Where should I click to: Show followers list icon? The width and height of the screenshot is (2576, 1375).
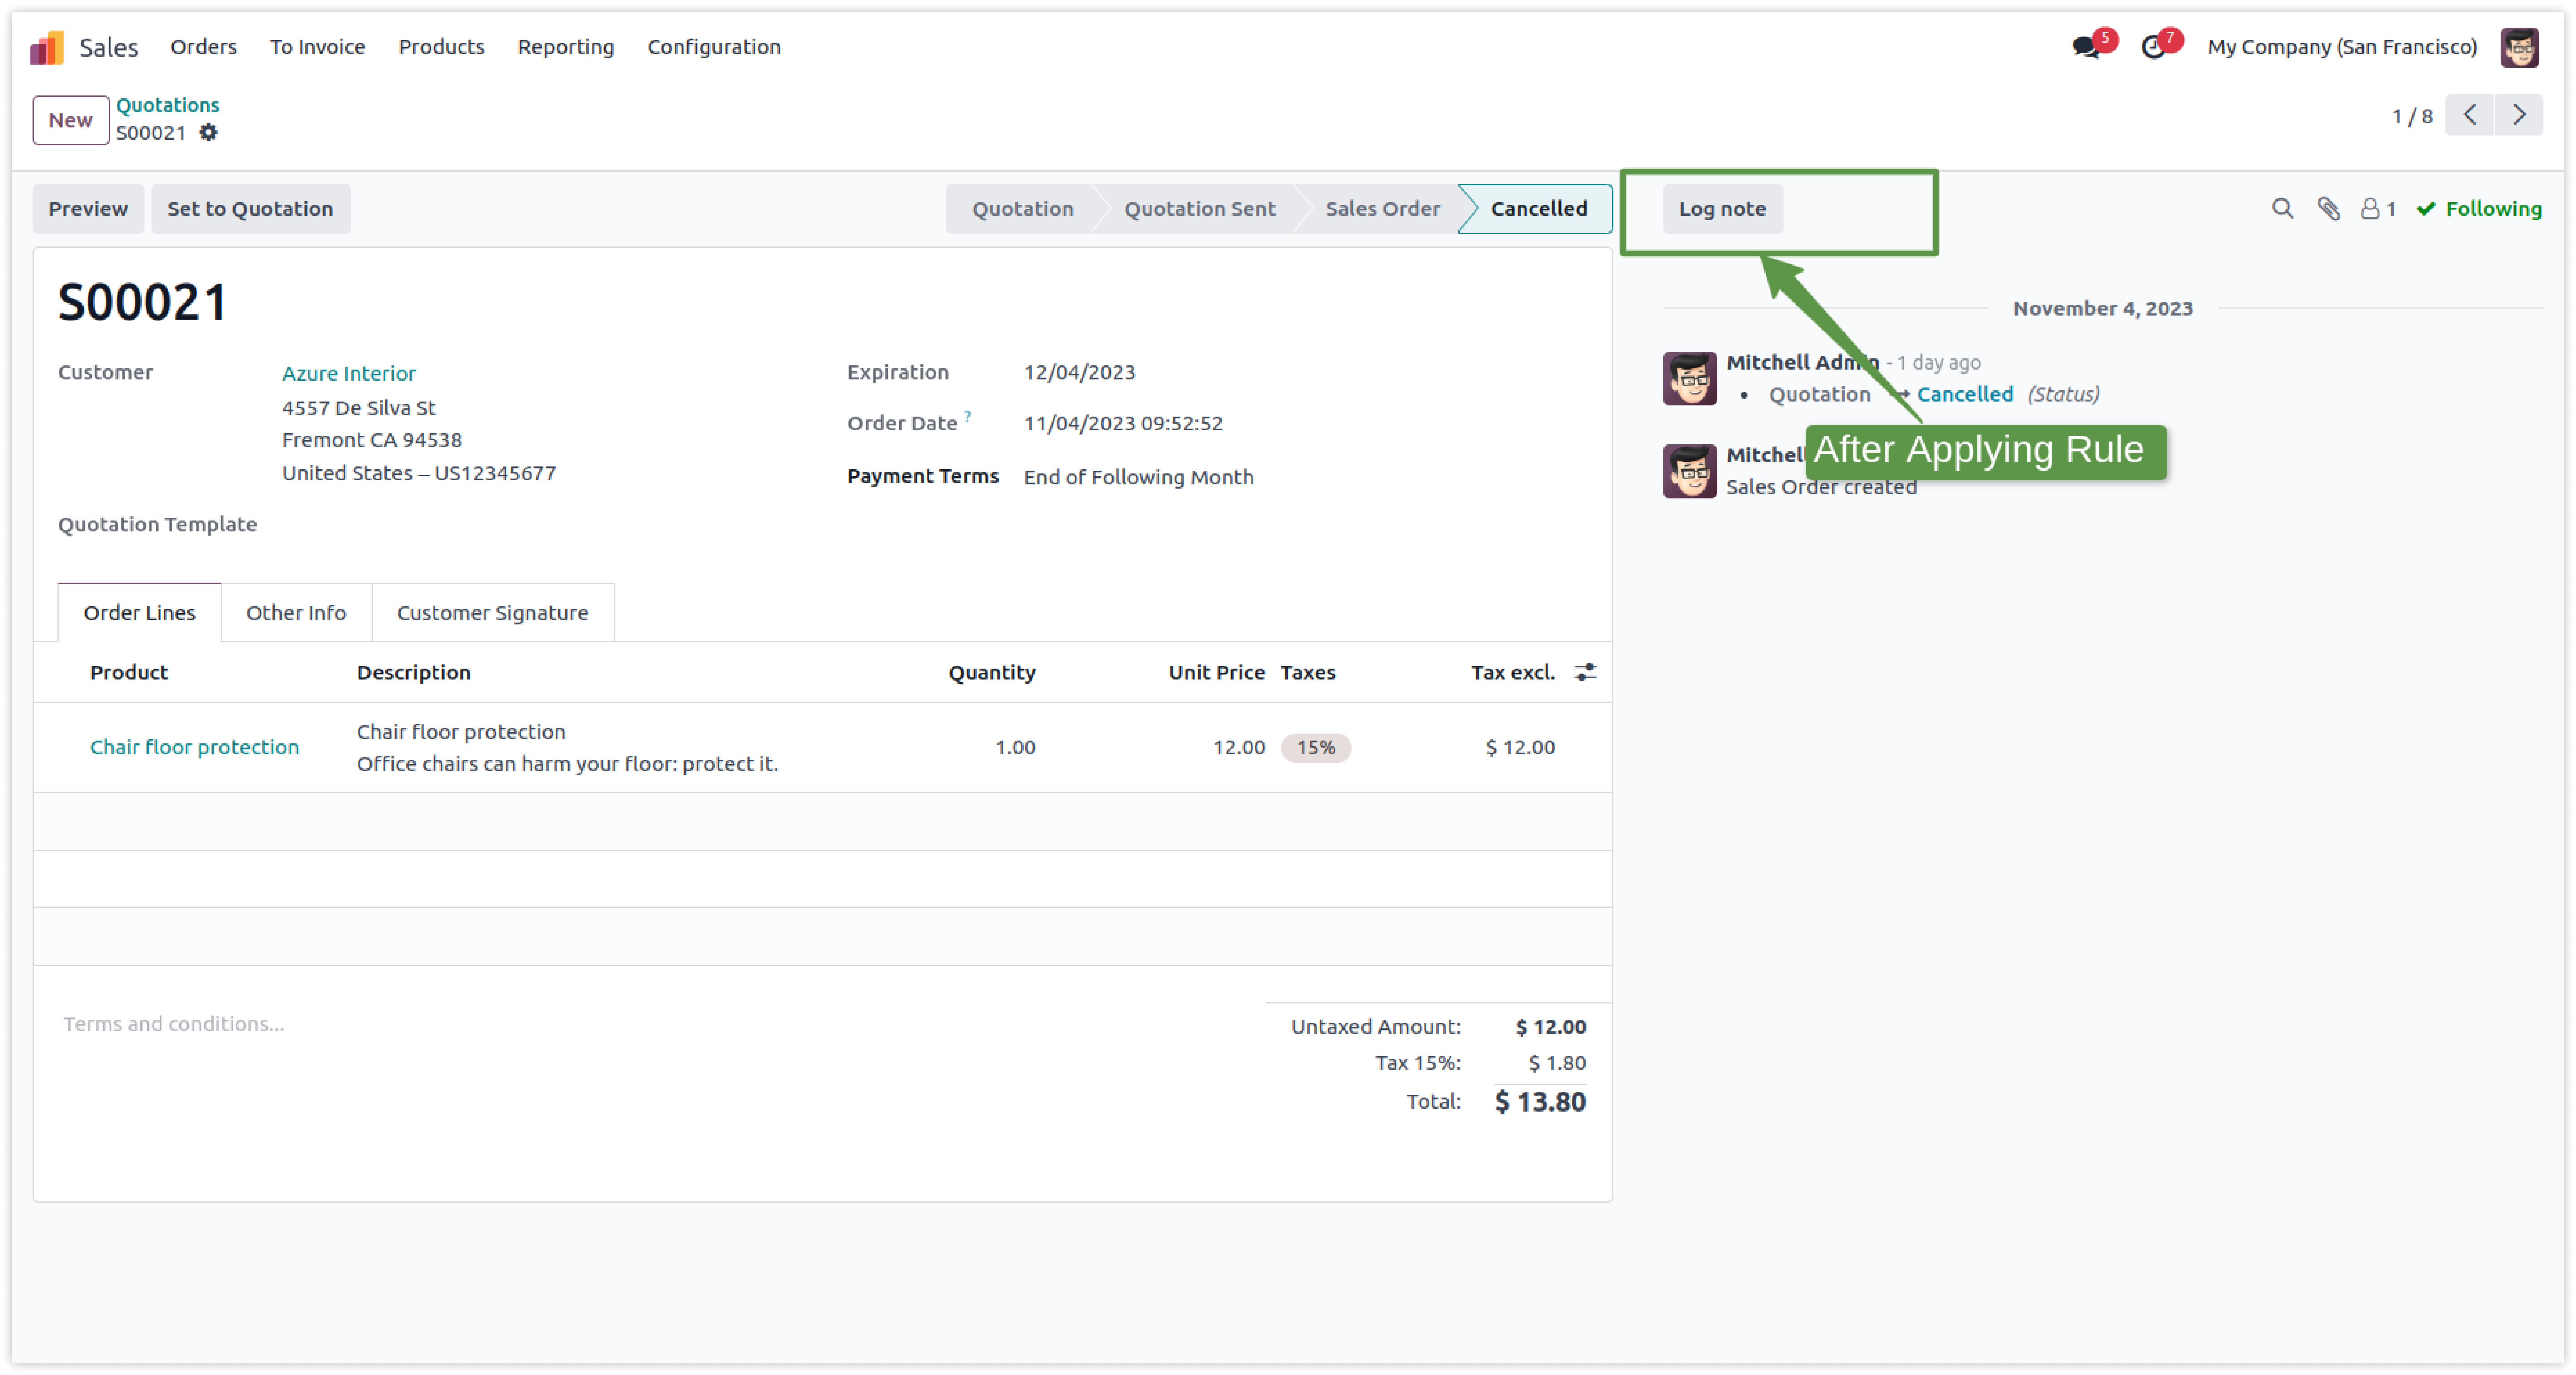coord(2378,209)
